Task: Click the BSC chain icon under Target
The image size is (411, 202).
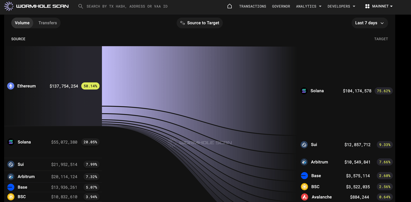Action: [x=304, y=186]
